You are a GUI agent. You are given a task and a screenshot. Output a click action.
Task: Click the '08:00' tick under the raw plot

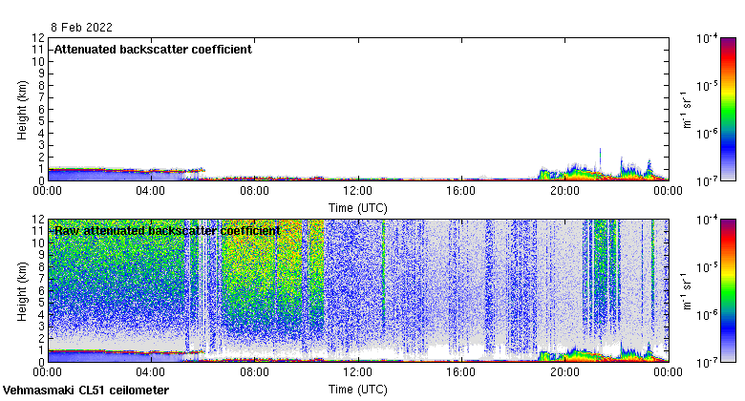click(254, 372)
